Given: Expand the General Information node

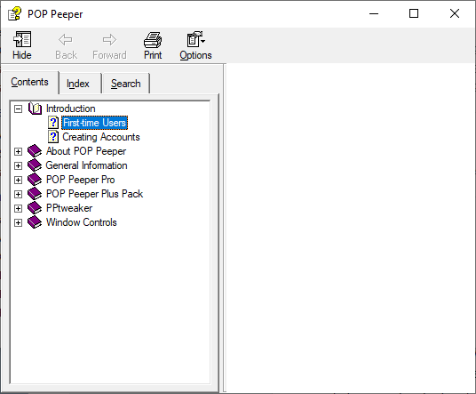Looking at the screenshot, I should (x=19, y=165).
